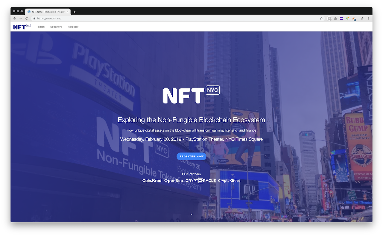Click the padlock site security icon

34,18
